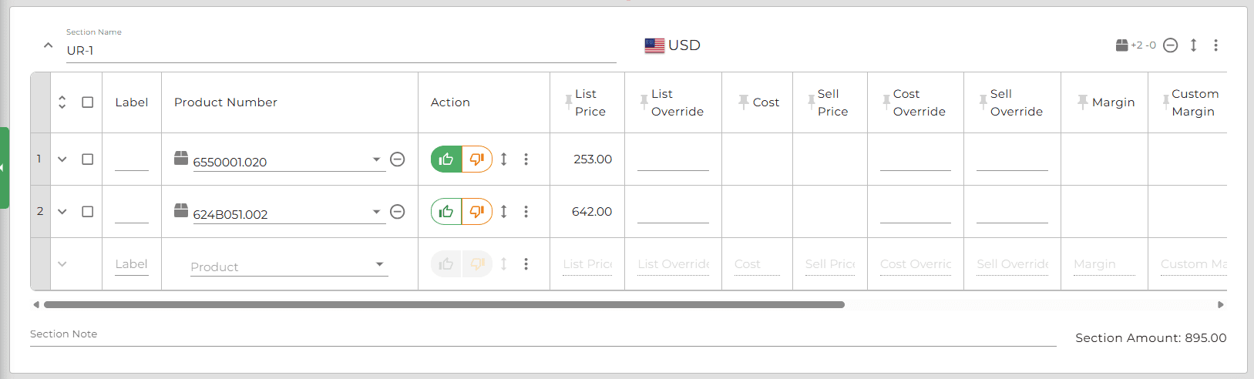Screen dimensions: 1254x379
Task: Click the USD currency selector
Action: tap(673, 45)
